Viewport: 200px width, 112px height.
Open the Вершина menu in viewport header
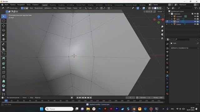pos(62,8)
